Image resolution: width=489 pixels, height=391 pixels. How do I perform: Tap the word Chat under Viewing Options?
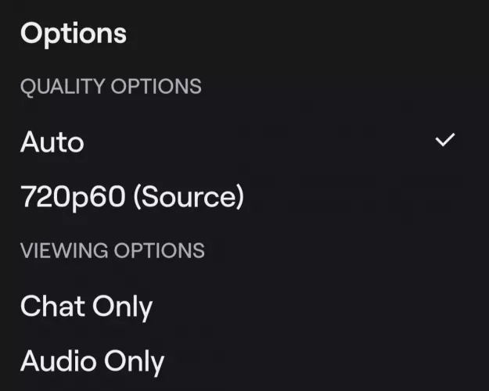coord(51,307)
